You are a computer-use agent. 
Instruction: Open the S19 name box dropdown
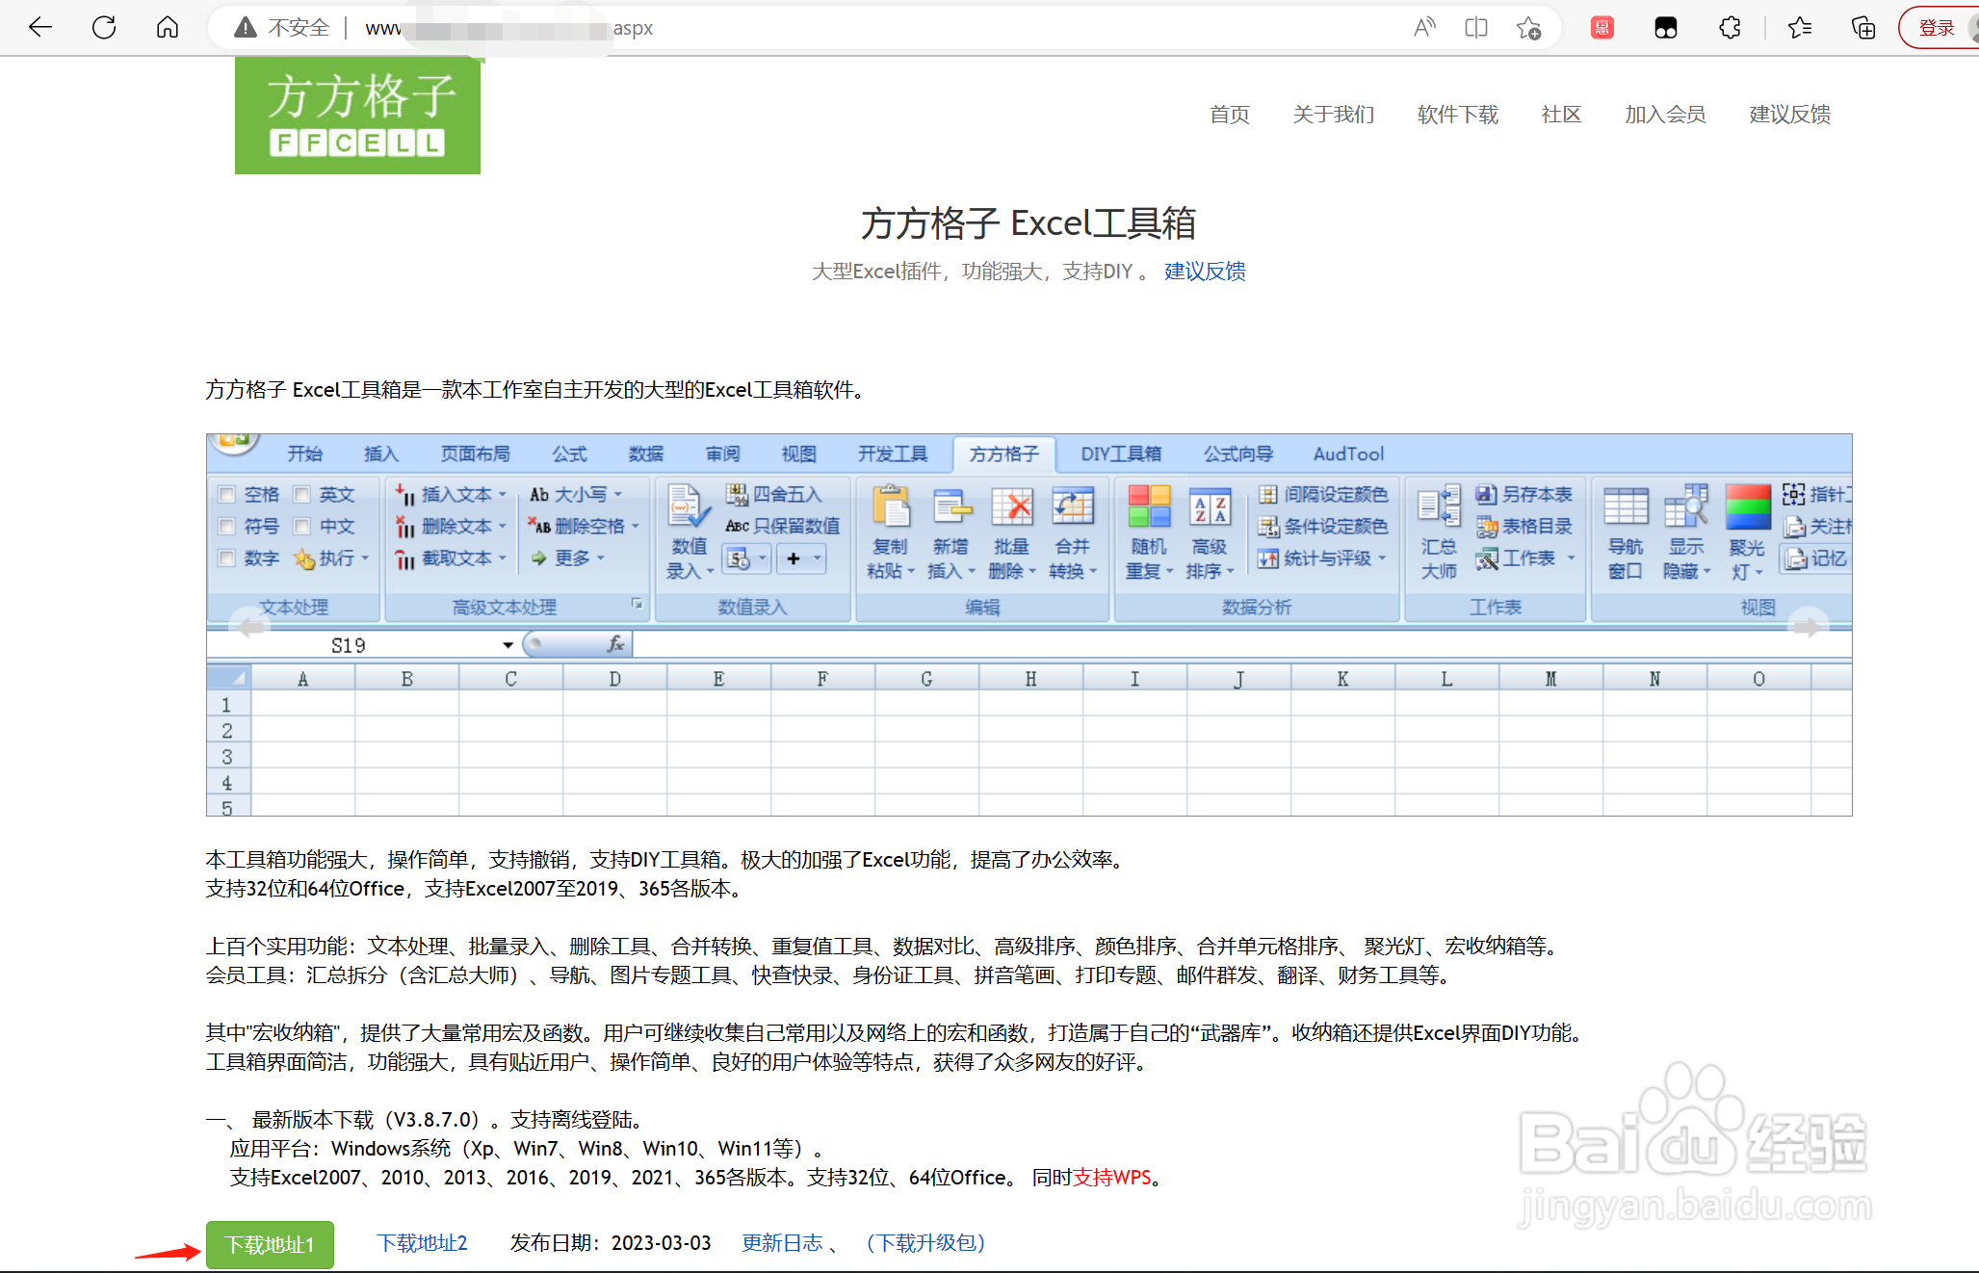508,645
